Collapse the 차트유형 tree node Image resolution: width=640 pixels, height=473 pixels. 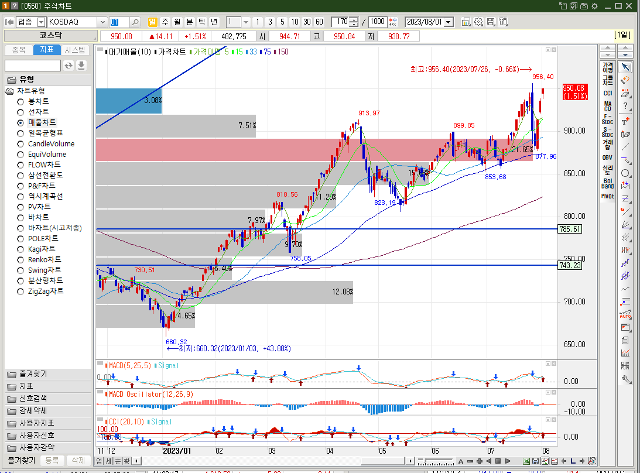pyautogui.click(x=9, y=91)
